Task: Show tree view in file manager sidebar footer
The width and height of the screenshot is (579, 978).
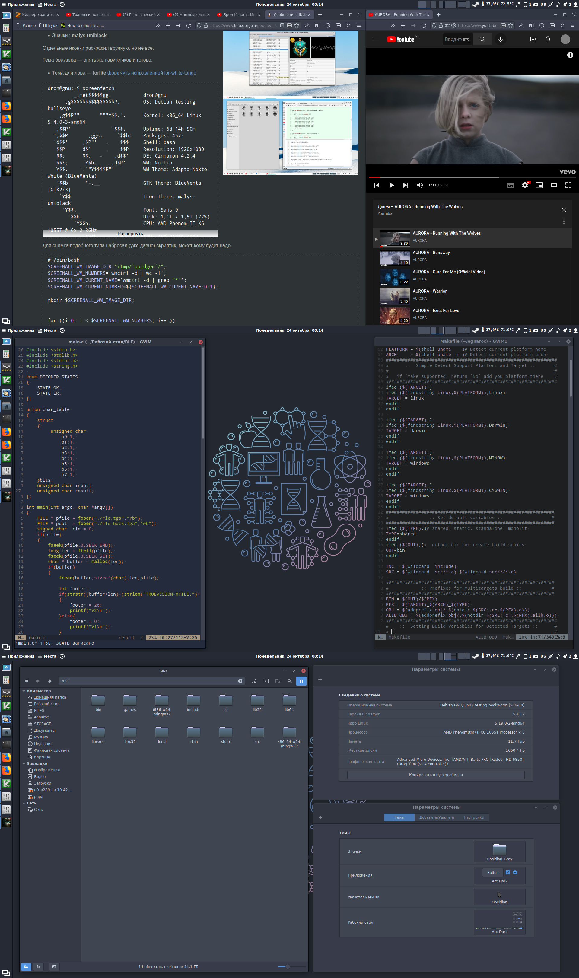Action: pyautogui.click(x=38, y=966)
